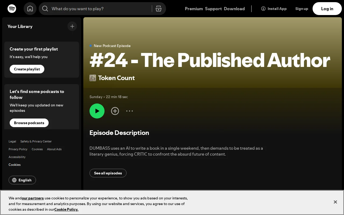This screenshot has height=215, width=344.
Task: Click the Log in button
Action: tap(327, 9)
